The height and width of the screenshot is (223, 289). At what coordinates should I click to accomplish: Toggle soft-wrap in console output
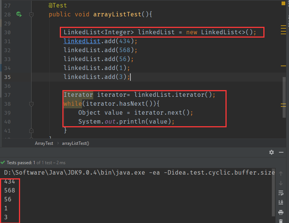point(281,193)
